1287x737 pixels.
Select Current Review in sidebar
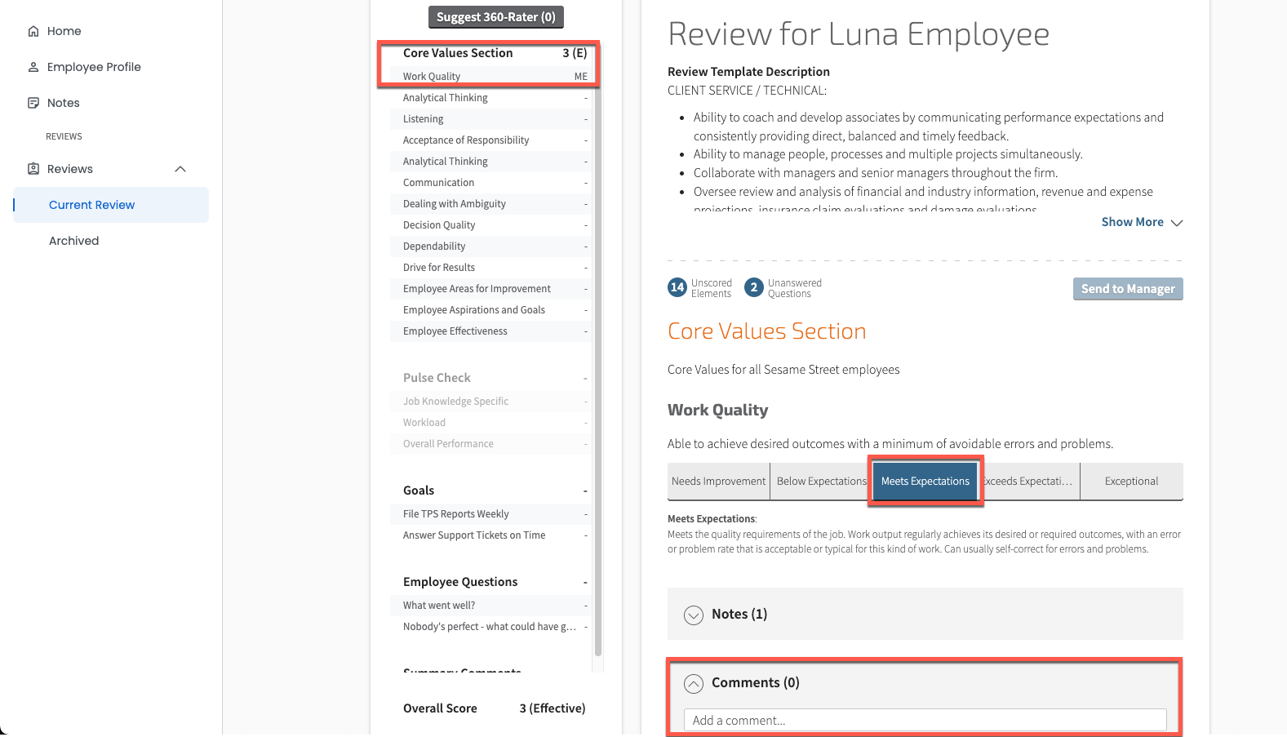[111, 205]
